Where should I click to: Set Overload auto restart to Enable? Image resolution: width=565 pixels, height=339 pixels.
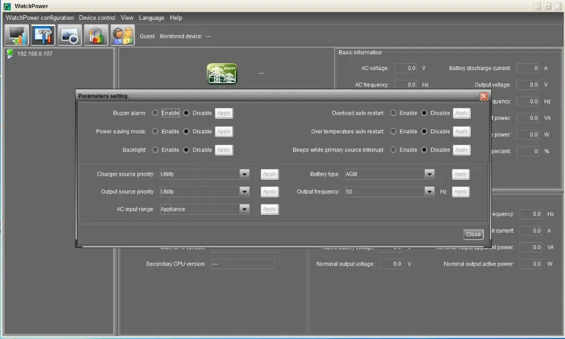click(393, 113)
